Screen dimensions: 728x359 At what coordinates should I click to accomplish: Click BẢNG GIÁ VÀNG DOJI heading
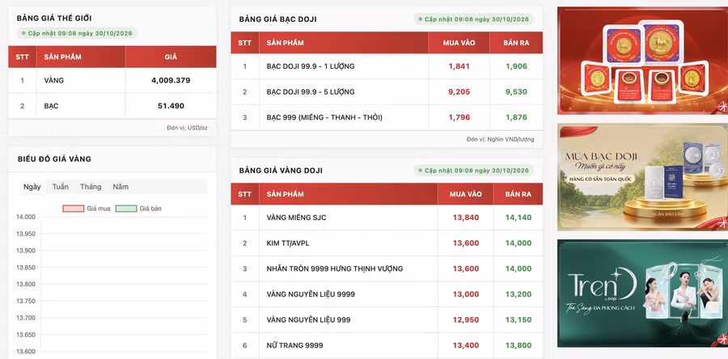pyautogui.click(x=281, y=171)
